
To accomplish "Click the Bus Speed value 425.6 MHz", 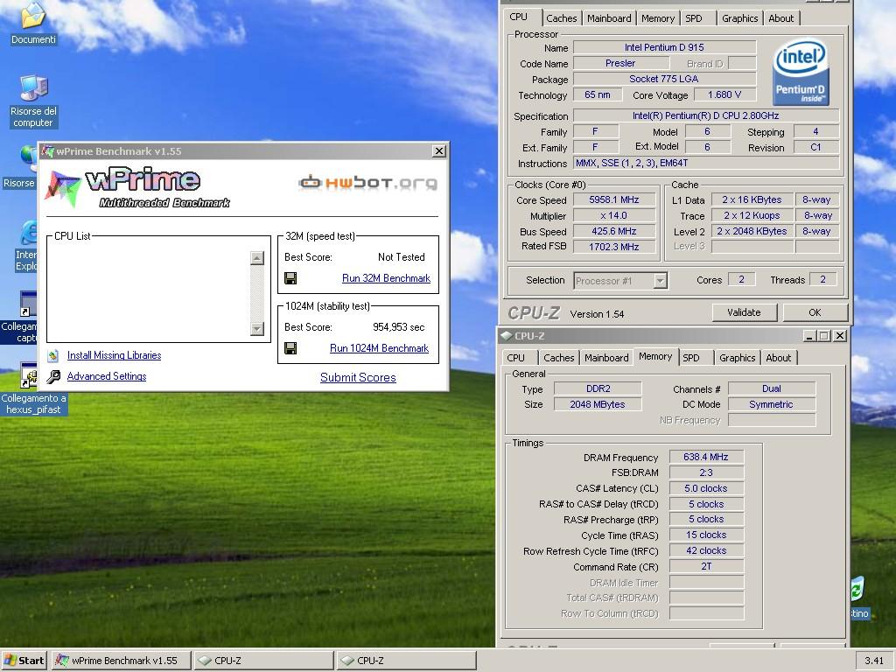I will (613, 231).
